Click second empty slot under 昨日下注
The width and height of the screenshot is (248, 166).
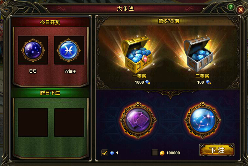(x=69, y=122)
